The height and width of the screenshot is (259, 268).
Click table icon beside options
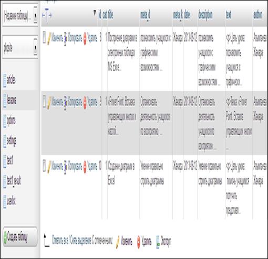(5, 121)
